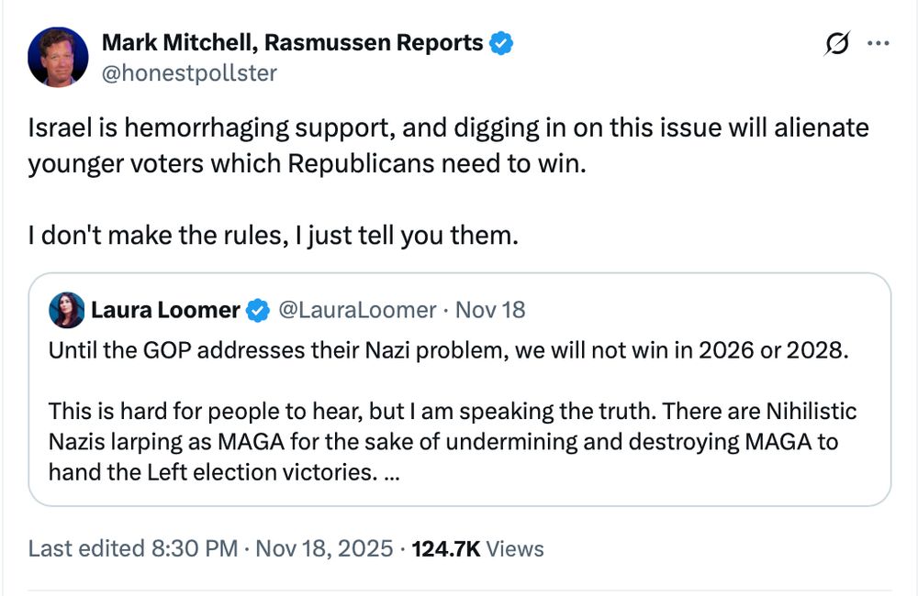Go to the @honestpollster handle
The height and width of the screenshot is (596, 918).
click(x=188, y=73)
